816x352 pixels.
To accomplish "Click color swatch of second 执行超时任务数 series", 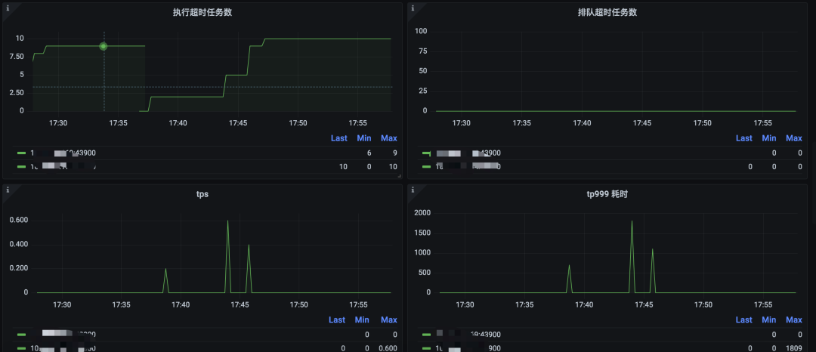I will click(x=21, y=167).
